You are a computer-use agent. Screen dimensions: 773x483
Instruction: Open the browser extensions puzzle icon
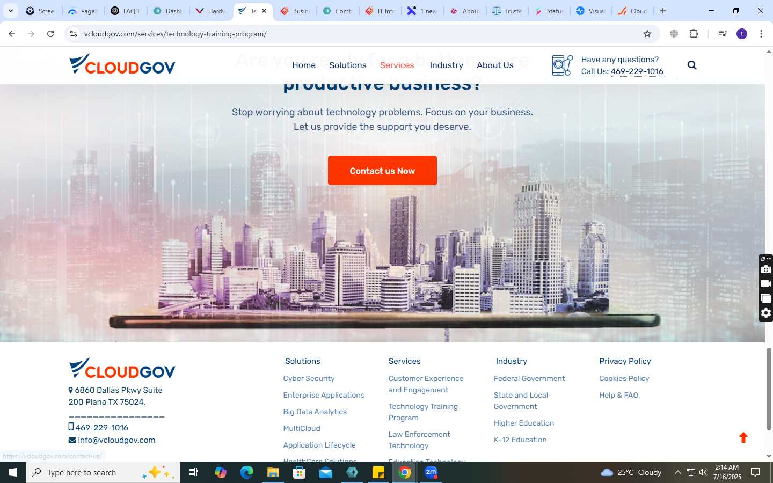(694, 34)
